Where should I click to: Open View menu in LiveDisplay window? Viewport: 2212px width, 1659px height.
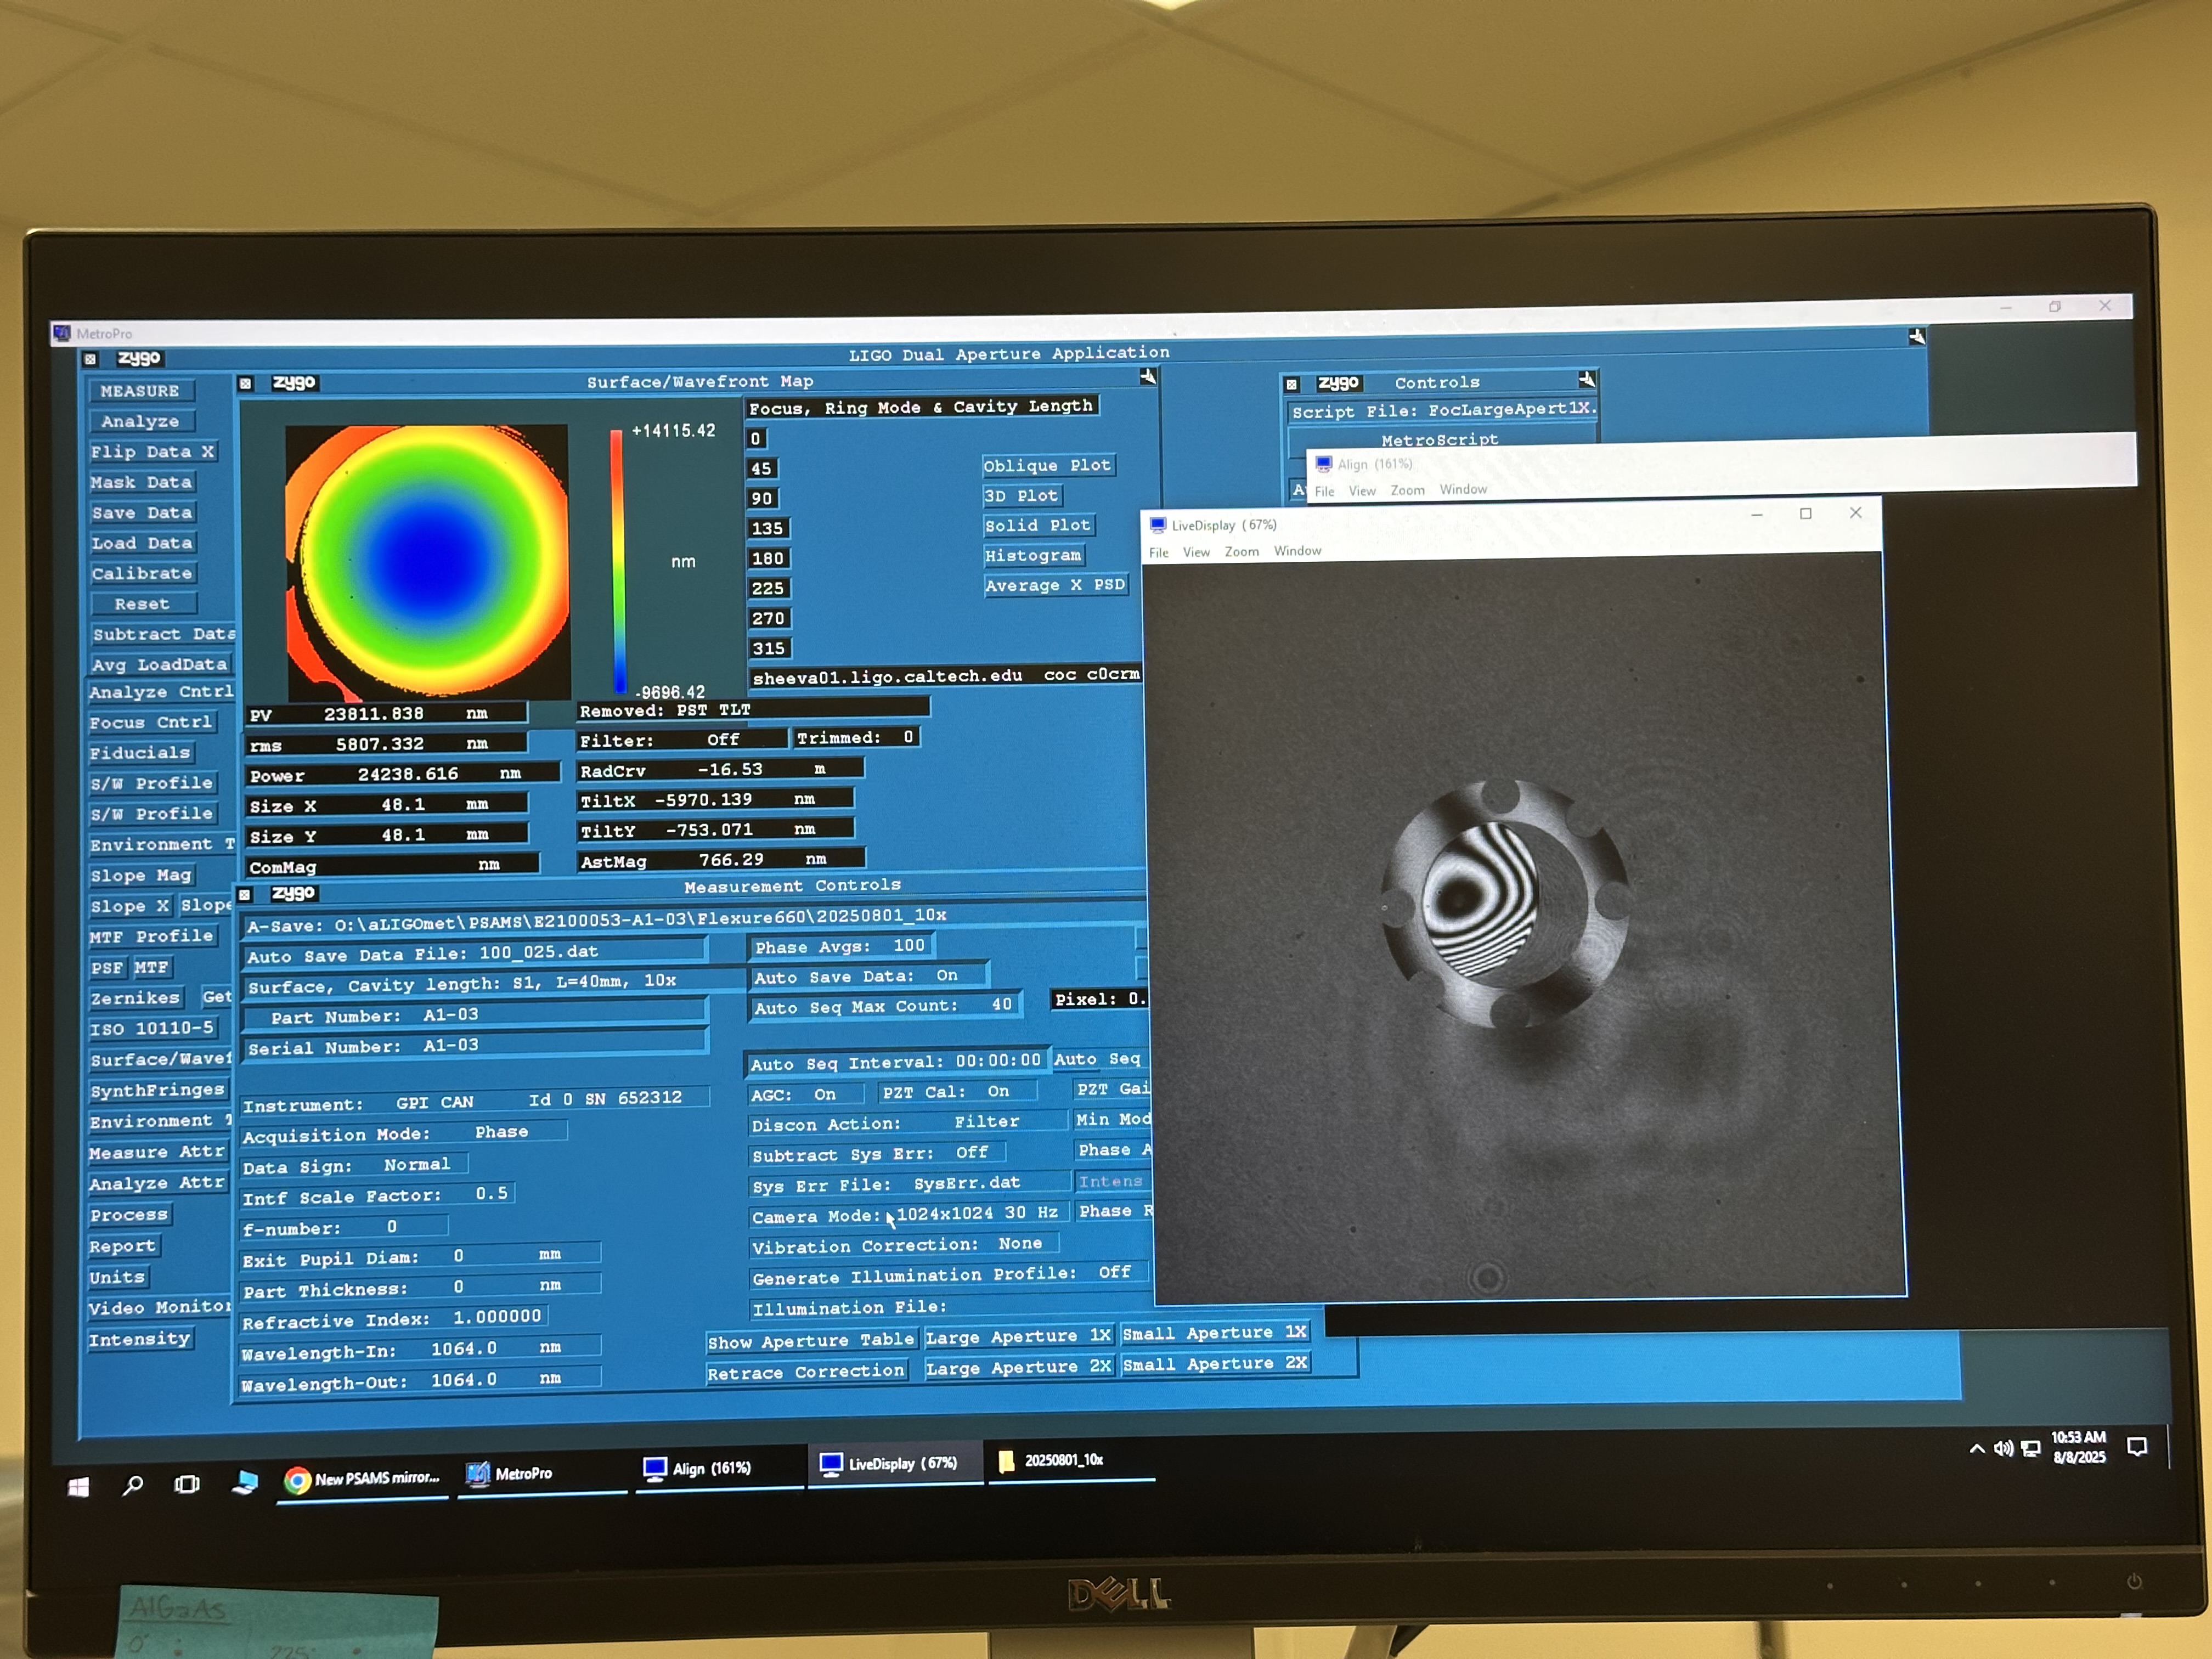coord(1196,552)
